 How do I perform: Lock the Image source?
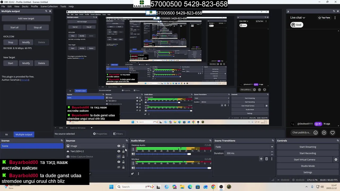point(123,146)
